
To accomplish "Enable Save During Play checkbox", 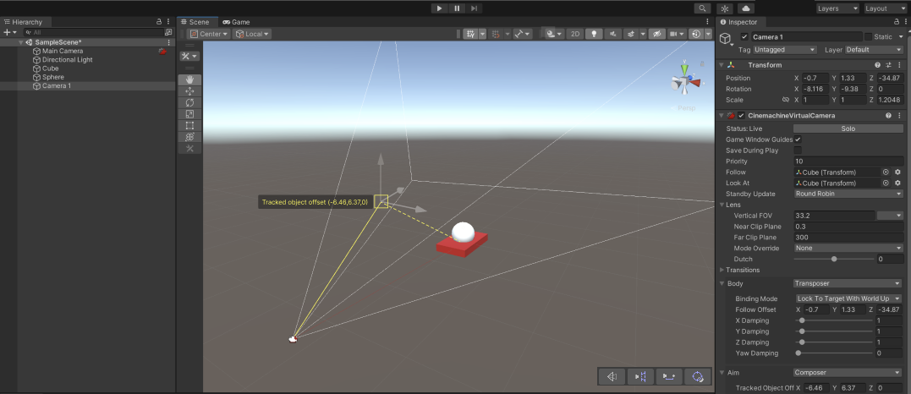I will tap(798, 150).
